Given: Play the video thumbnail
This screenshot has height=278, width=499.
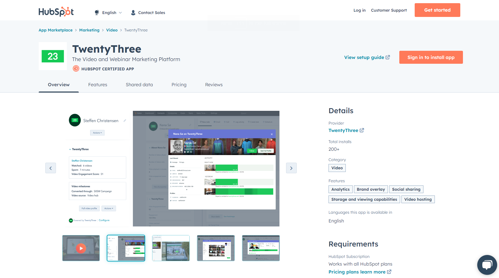Looking at the screenshot, I should coord(81,248).
